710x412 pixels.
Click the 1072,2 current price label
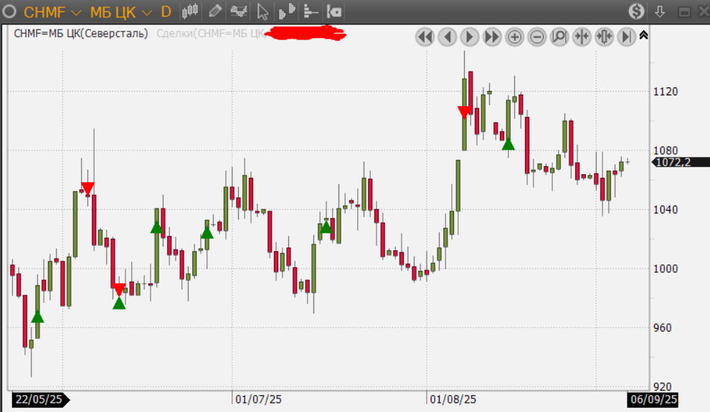click(672, 163)
